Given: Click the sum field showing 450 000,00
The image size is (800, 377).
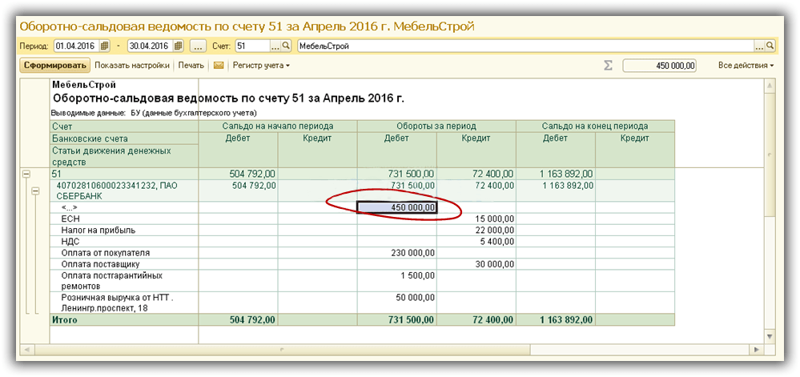Looking at the screenshot, I should pos(660,66).
